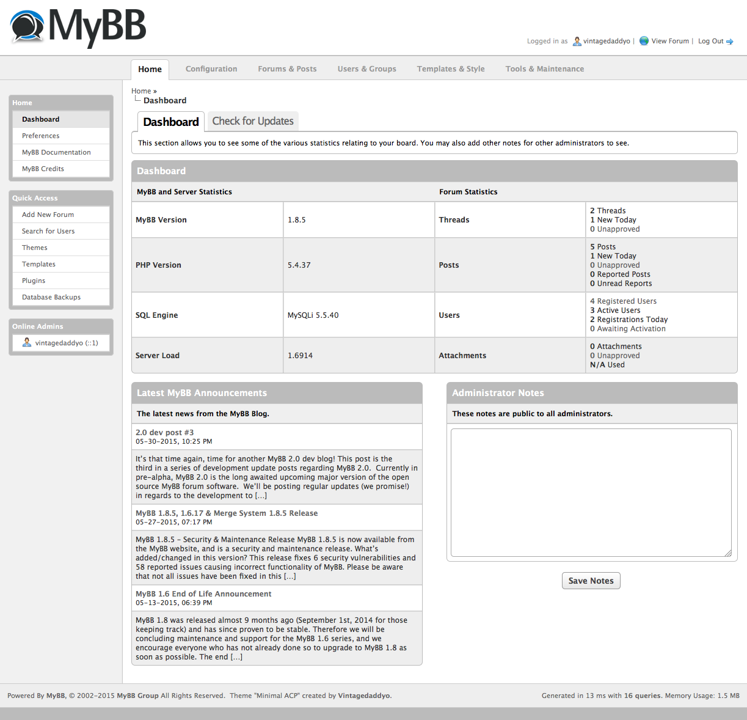Open MyBB Documentation link

point(56,152)
